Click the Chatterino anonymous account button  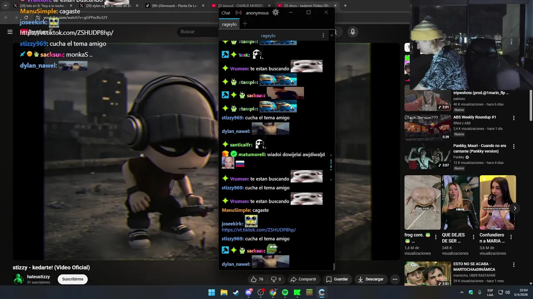tap(257, 13)
